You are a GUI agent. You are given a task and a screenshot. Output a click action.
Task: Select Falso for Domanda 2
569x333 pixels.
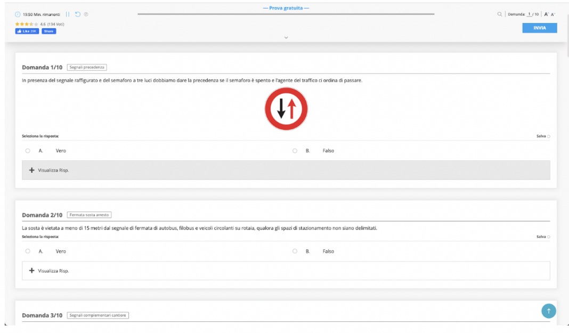click(x=295, y=251)
